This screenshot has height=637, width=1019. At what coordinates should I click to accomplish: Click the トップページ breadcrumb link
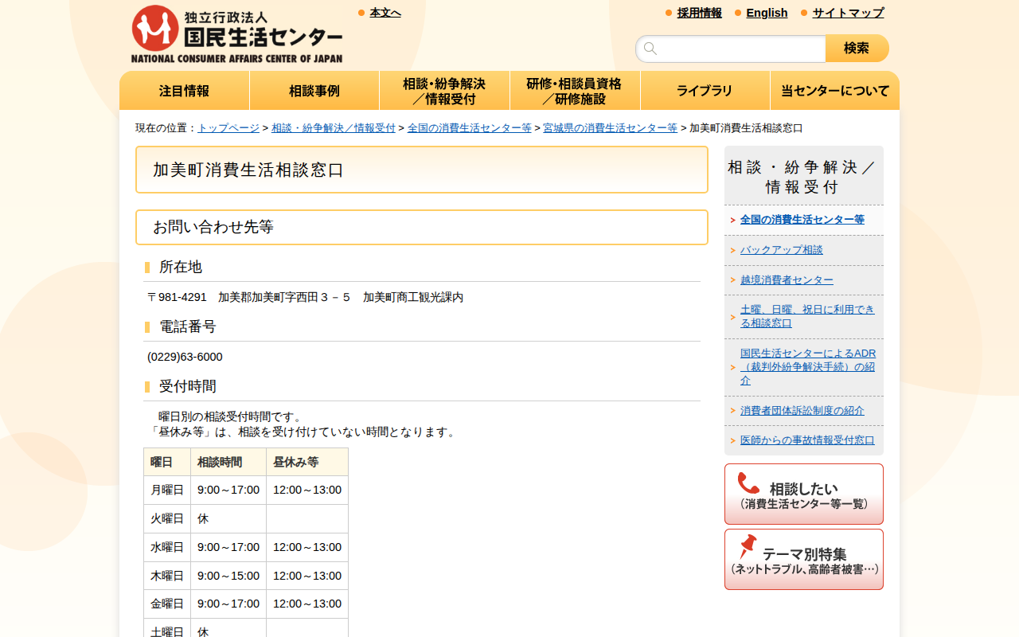coord(228,127)
